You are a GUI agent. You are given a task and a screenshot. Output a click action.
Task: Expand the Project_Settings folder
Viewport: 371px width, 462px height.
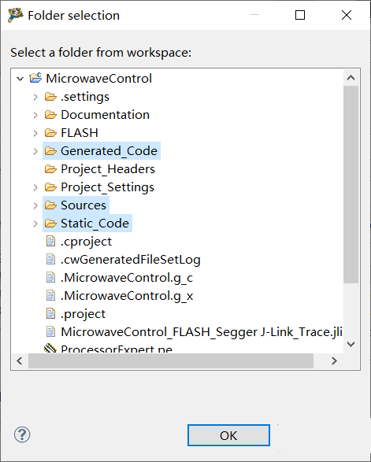pos(35,187)
